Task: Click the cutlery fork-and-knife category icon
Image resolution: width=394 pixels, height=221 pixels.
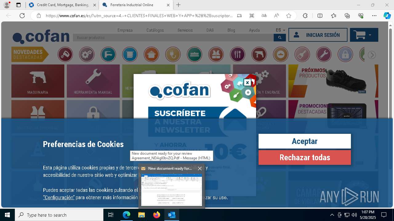Action: 238,55
